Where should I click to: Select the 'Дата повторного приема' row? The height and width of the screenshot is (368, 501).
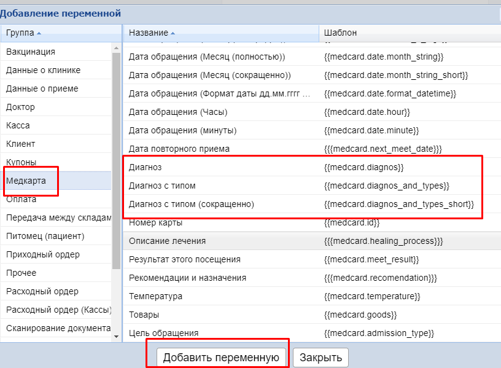(x=179, y=149)
